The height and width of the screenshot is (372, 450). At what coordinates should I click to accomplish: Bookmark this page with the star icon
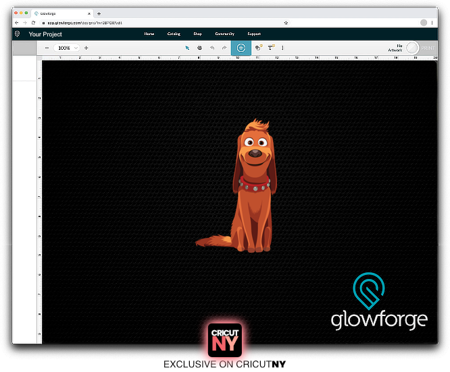[x=286, y=23]
